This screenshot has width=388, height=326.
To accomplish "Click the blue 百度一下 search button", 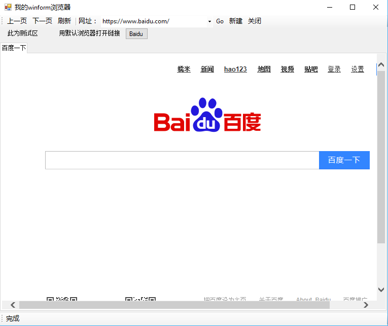I will pyautogui.click(x=344, y=160).
